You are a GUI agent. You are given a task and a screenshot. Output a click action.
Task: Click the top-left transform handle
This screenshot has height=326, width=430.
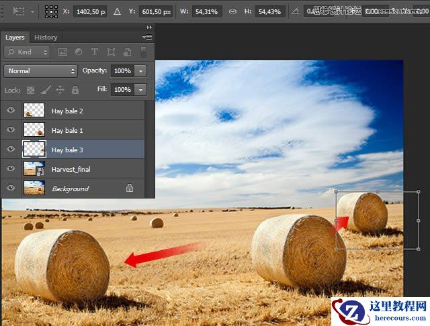[336, 192]
